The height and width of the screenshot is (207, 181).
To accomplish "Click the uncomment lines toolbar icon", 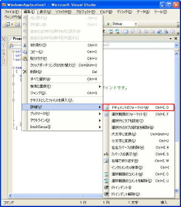I will click(117, 32).
